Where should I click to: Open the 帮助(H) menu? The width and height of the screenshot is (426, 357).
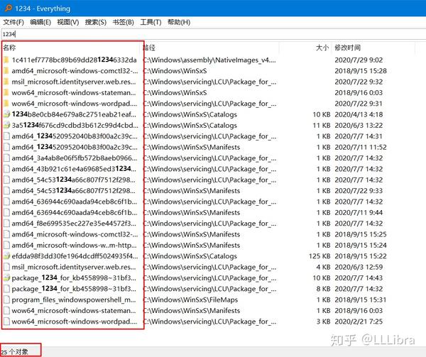(x=179, y=22)
